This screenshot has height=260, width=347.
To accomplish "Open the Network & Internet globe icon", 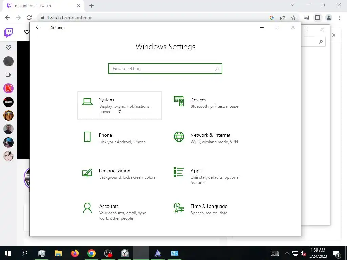I will [x=179, y=137].
